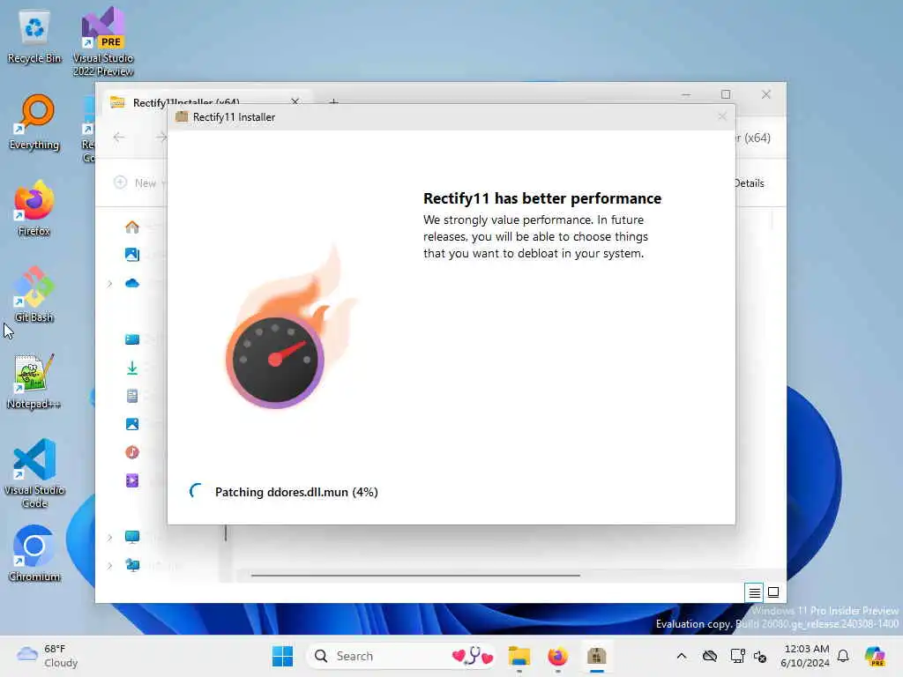The width and height of the screenshot is (903, 677).
Task: Switch Explorer to large thumbnails view
Action: tap(773, 592)
